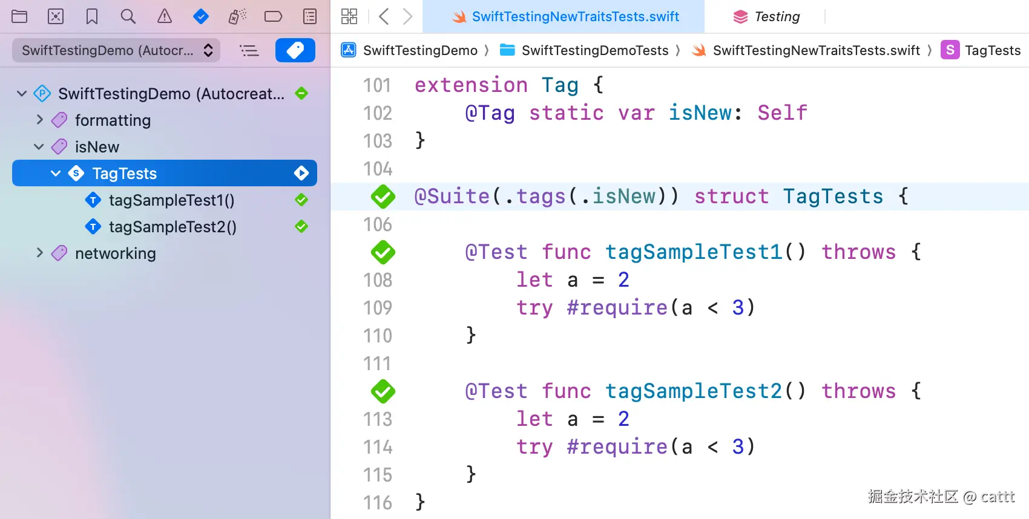The height and width of the screenshot is (519, 1029).
Task: Switch to the Testing tab
Action: tap(766, 16)
